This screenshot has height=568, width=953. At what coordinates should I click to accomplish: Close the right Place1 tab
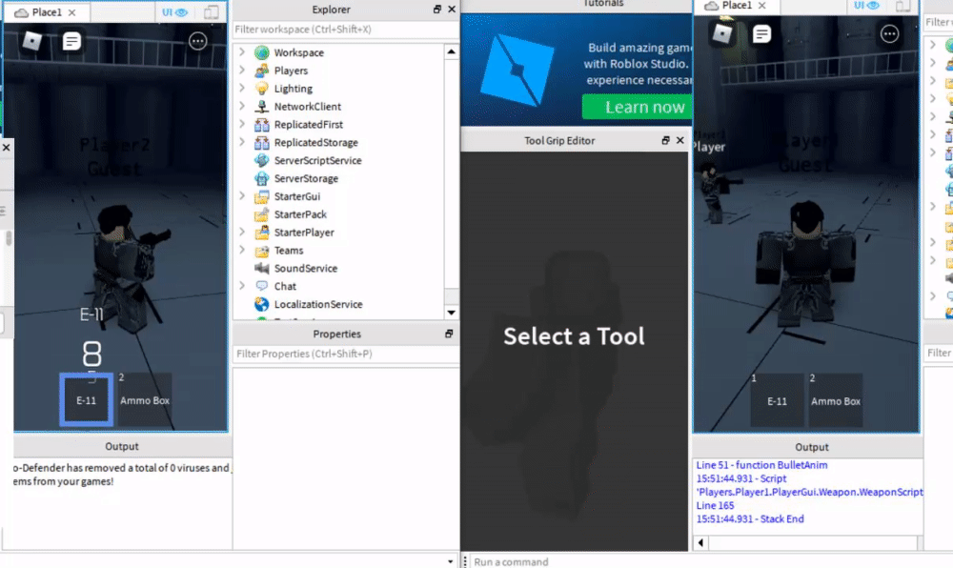pyautogui.click(x=762, y=6)
